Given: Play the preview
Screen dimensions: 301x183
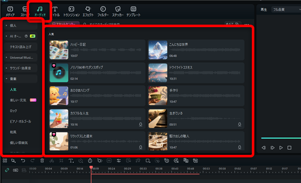Looking at the screenshot, I should pos(281,148).
